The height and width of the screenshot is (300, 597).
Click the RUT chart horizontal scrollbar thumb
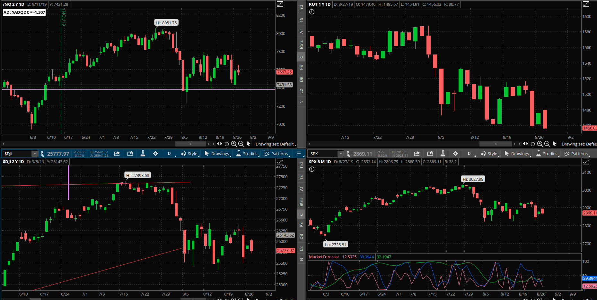tap(496, 144)
